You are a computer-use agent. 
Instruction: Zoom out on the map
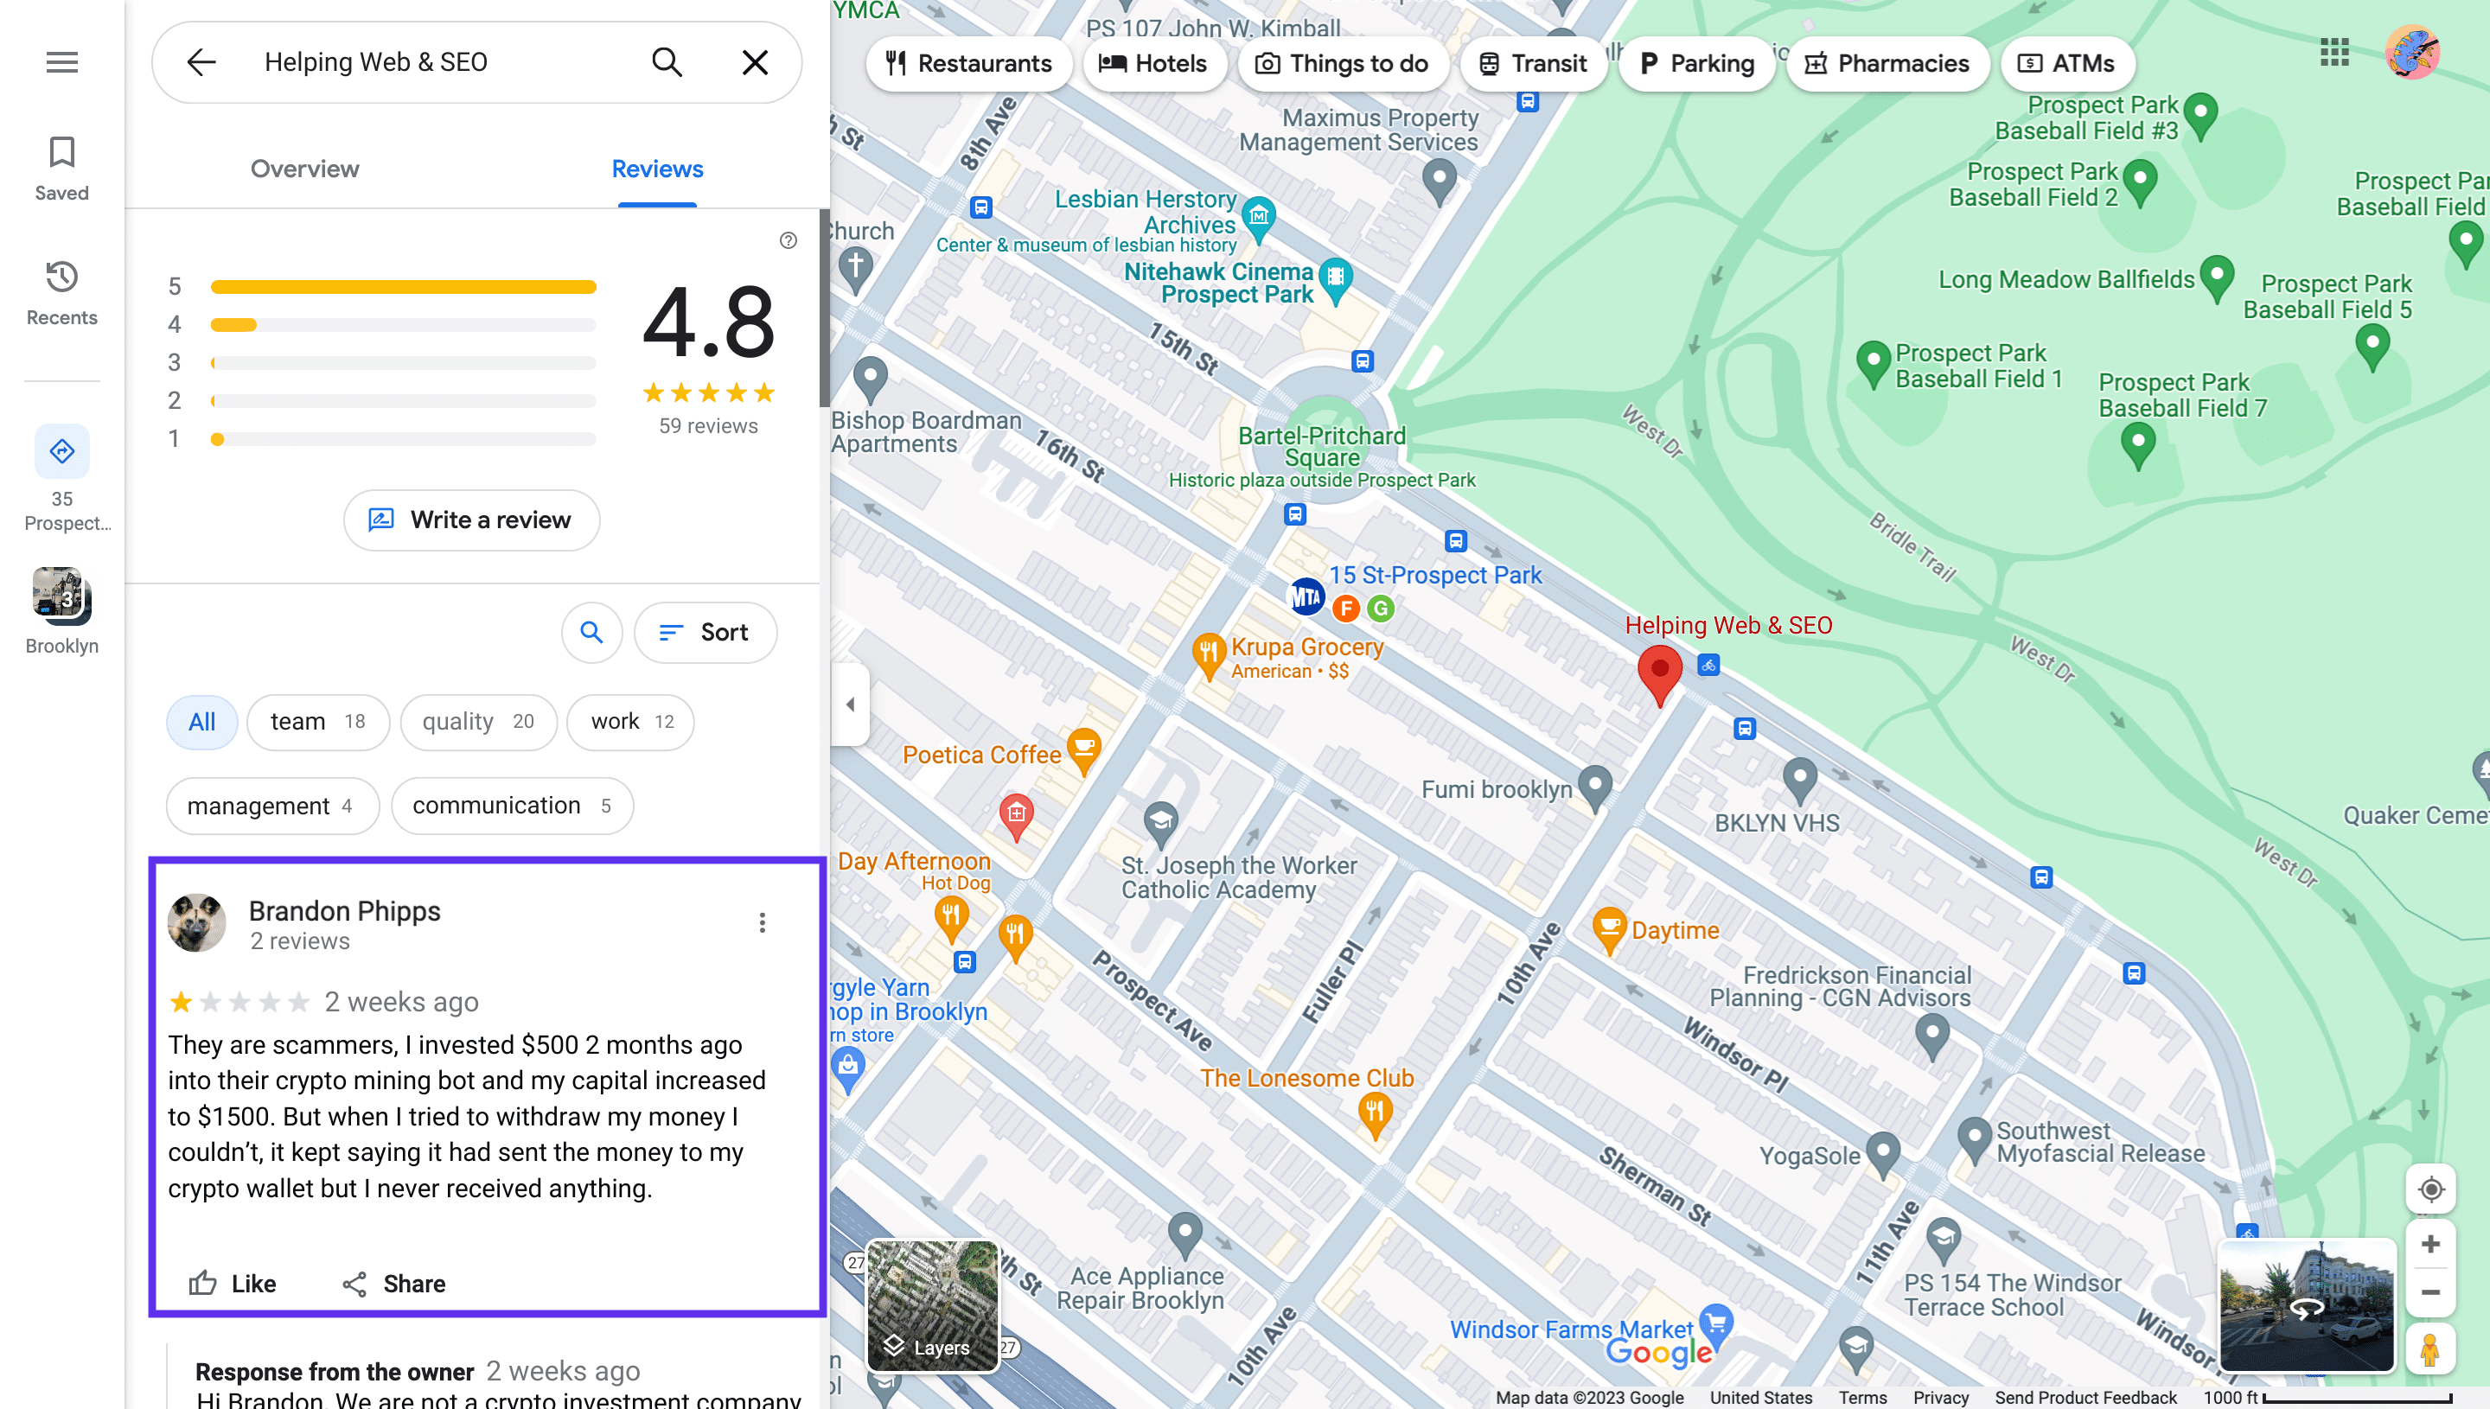click(x=2430, y=1294)
